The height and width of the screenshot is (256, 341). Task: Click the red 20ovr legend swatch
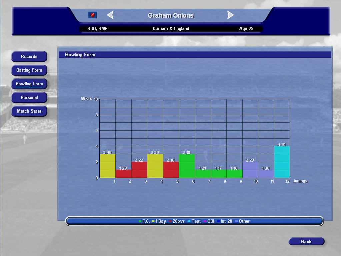(x=170, y=221)
